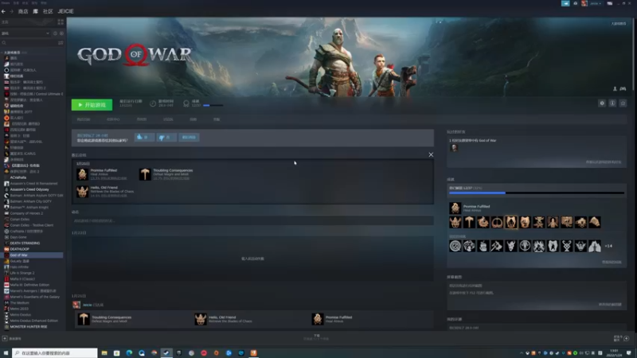Open Friends & Chat icon at bottom-right

pyautogui.click(x=626, y=339)
